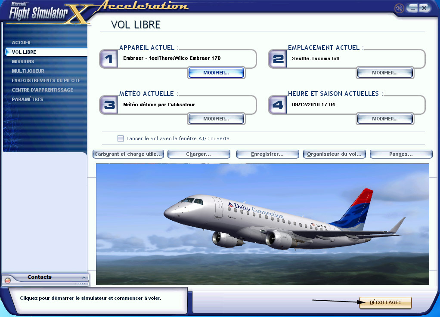Click Modifier under Appareil actuel

click(216, 73)
